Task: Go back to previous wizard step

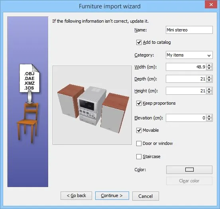Action: [x=77, y=196]
